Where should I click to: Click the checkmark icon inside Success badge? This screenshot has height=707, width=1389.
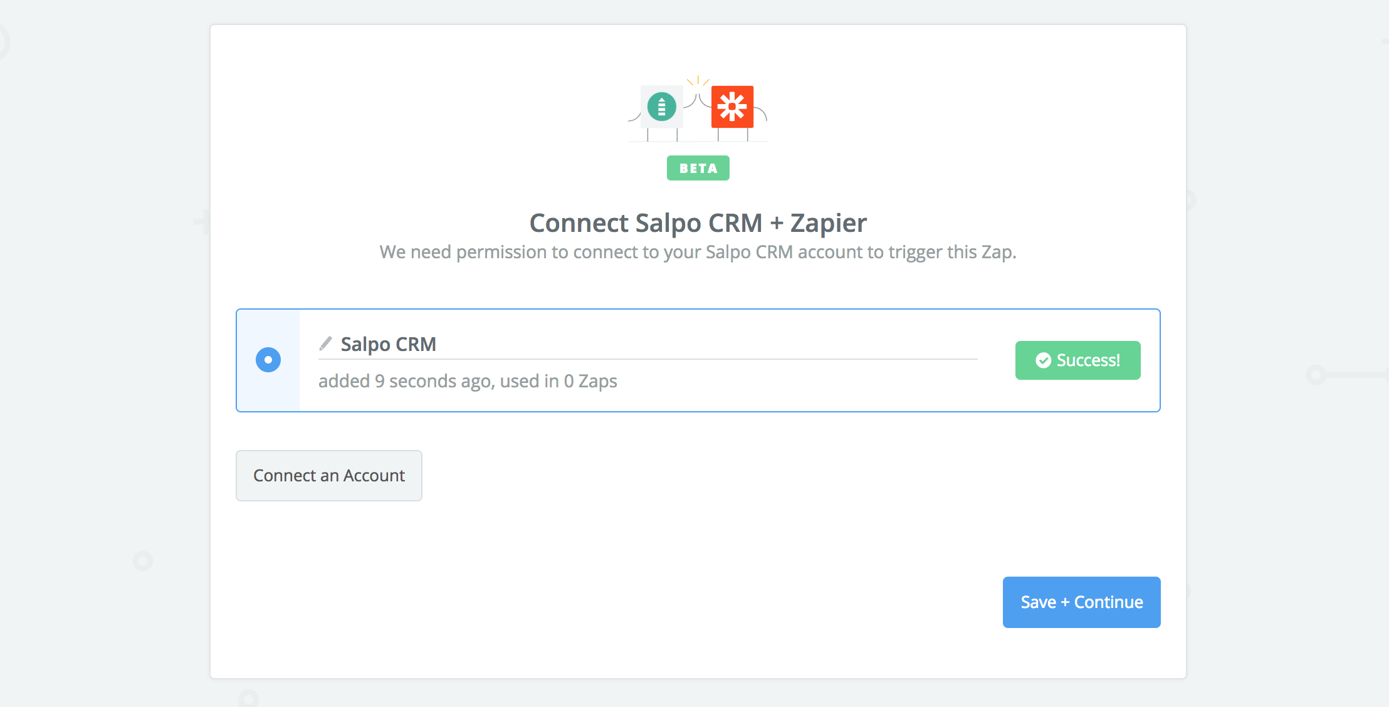[1043, 360]
